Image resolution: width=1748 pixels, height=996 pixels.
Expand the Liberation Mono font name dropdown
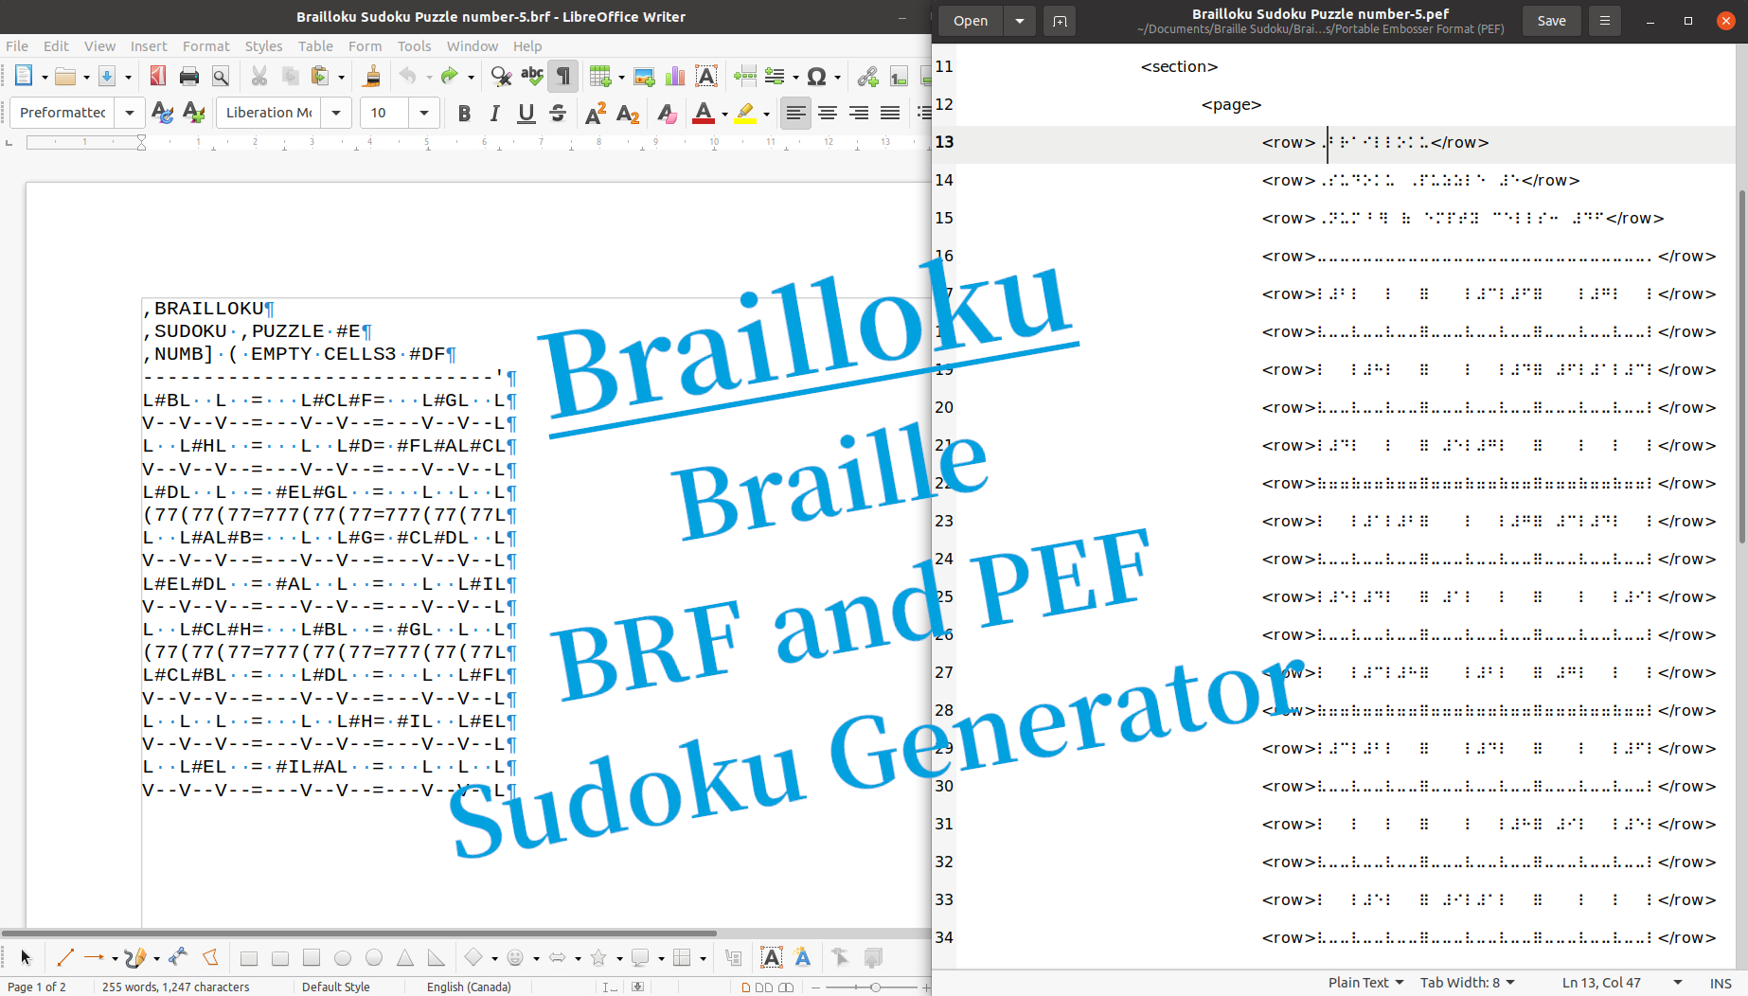[336, 113]
